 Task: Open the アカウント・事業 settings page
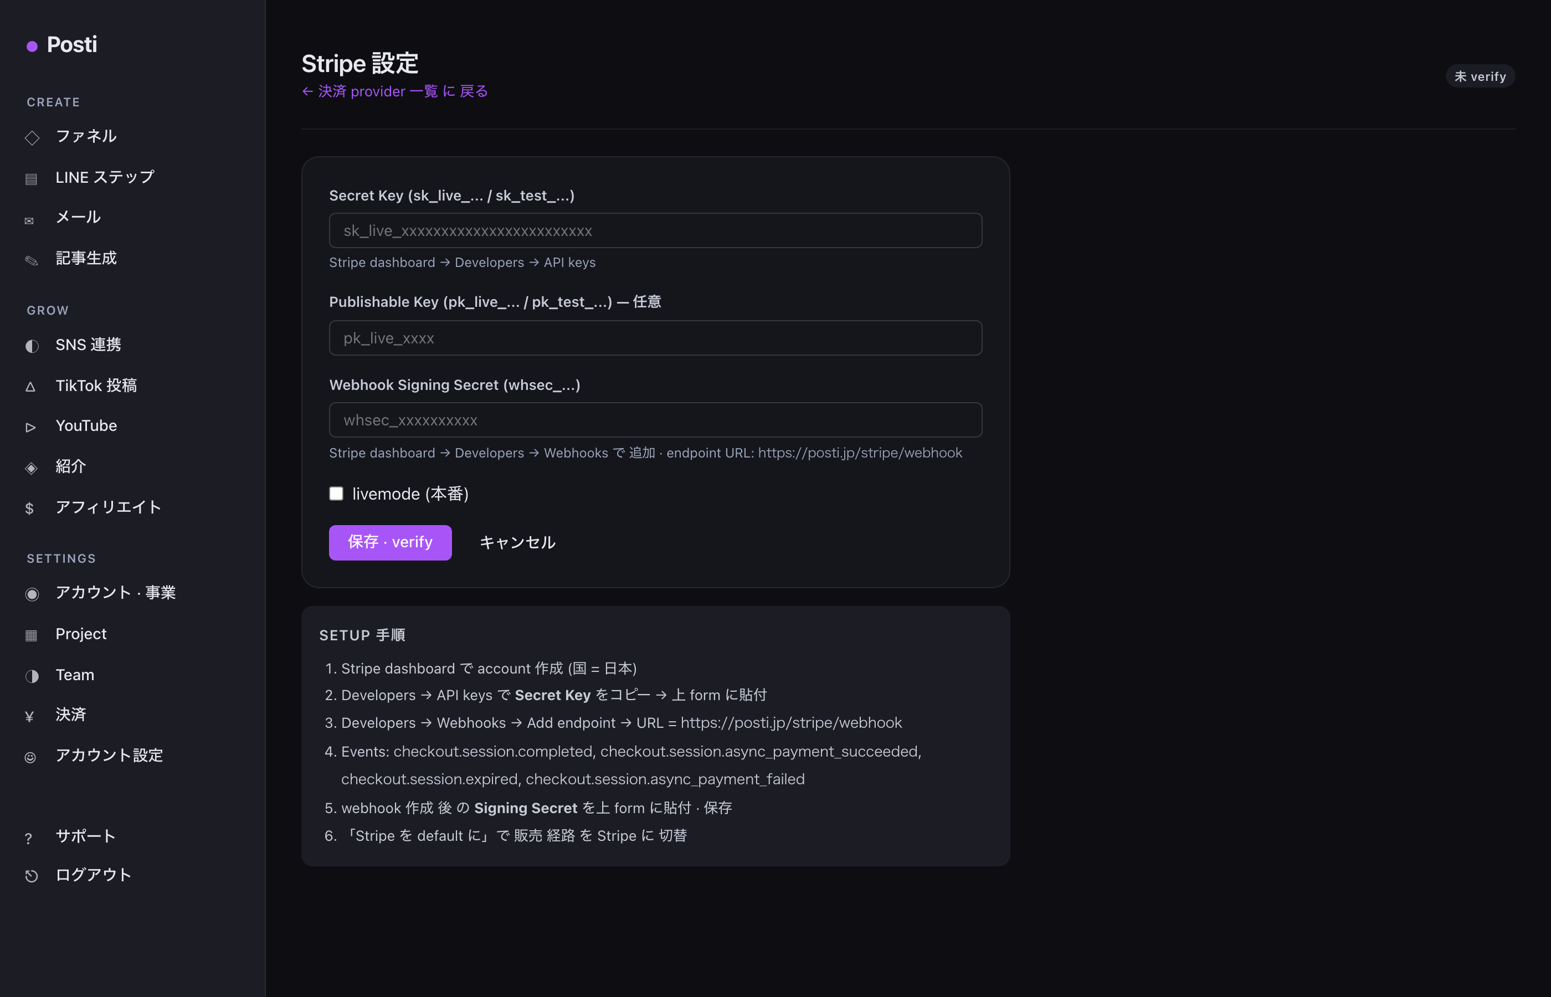click(115, 592)
